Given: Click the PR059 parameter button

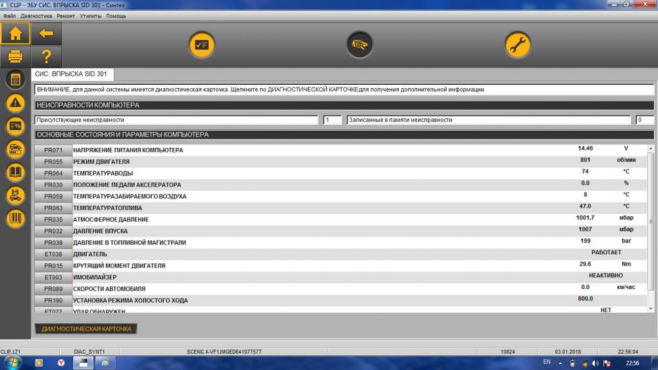Looking at the screenshot, I should click(53, 196).
